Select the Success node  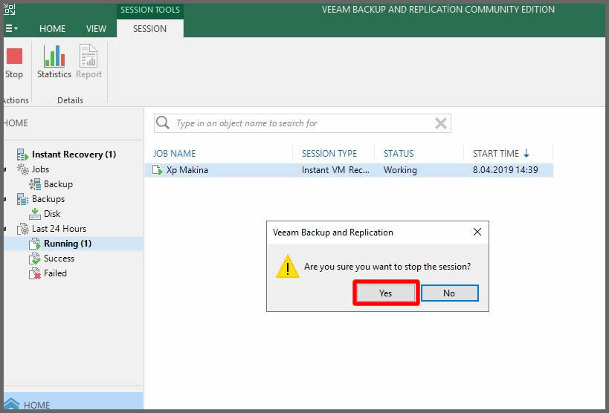pyautogui.click(x=59, y=258)
